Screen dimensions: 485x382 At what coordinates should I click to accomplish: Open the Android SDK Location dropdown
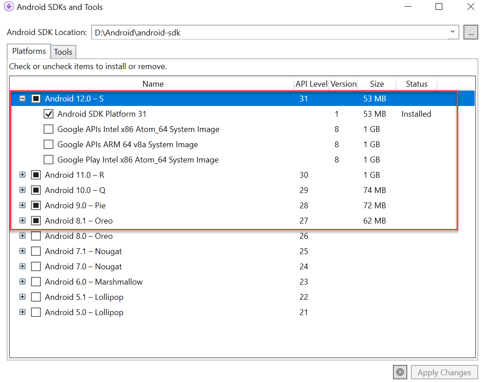[452, 32]
